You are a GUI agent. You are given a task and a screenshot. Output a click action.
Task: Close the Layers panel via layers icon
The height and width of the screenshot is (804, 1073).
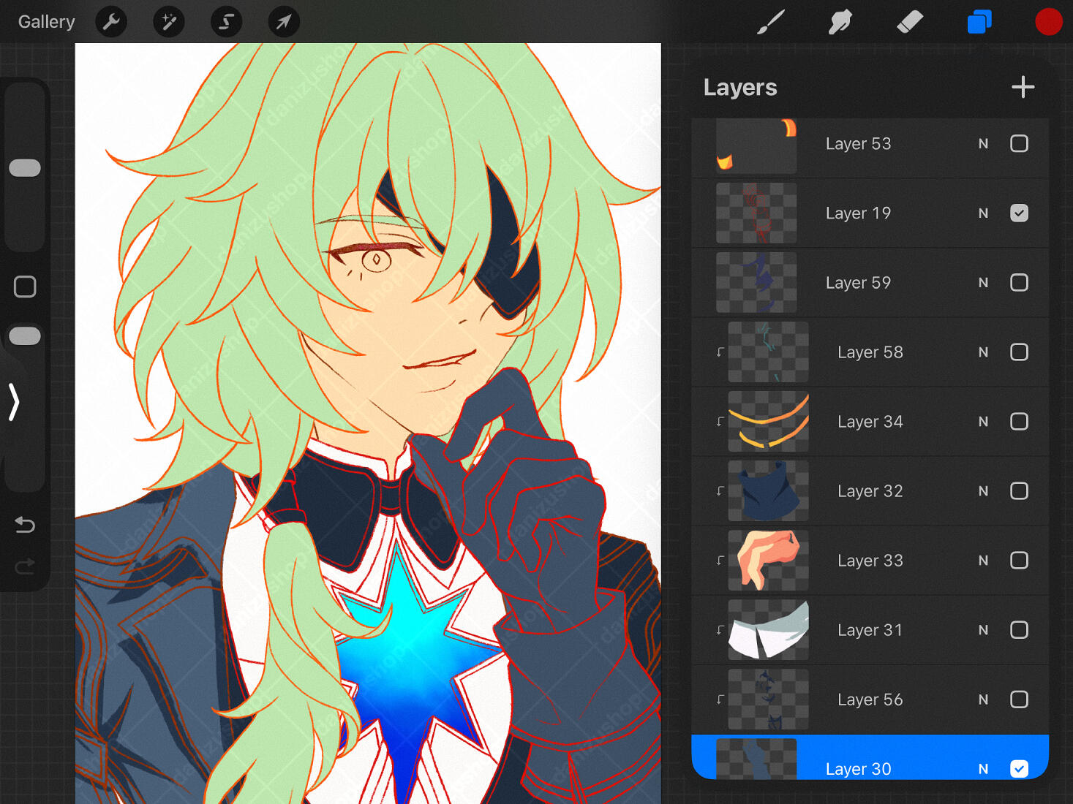(979, 22)
